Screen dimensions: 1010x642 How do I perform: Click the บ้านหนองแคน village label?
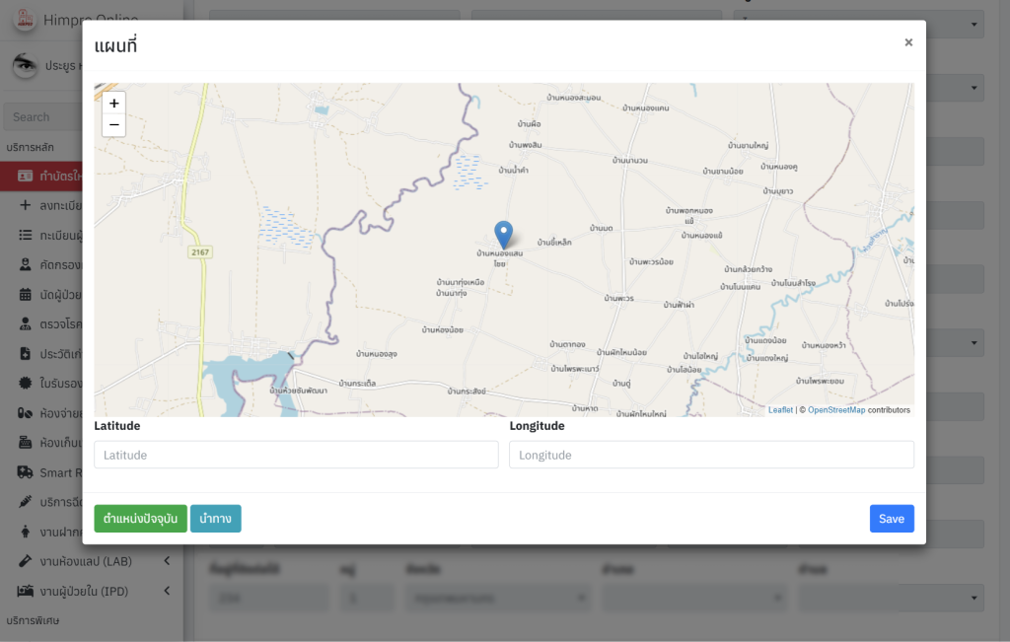(x=646, y=108)
